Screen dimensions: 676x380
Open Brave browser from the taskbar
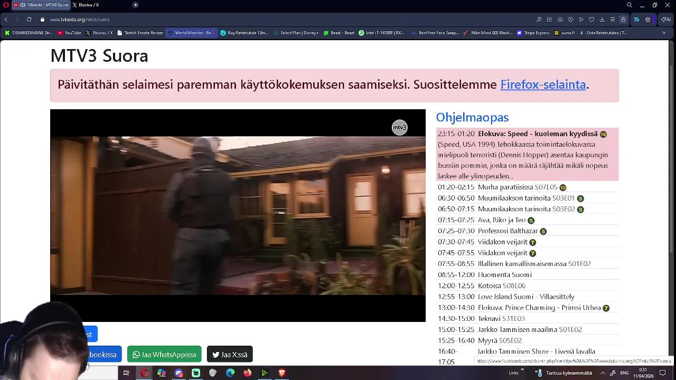click(x=281, y=373)
